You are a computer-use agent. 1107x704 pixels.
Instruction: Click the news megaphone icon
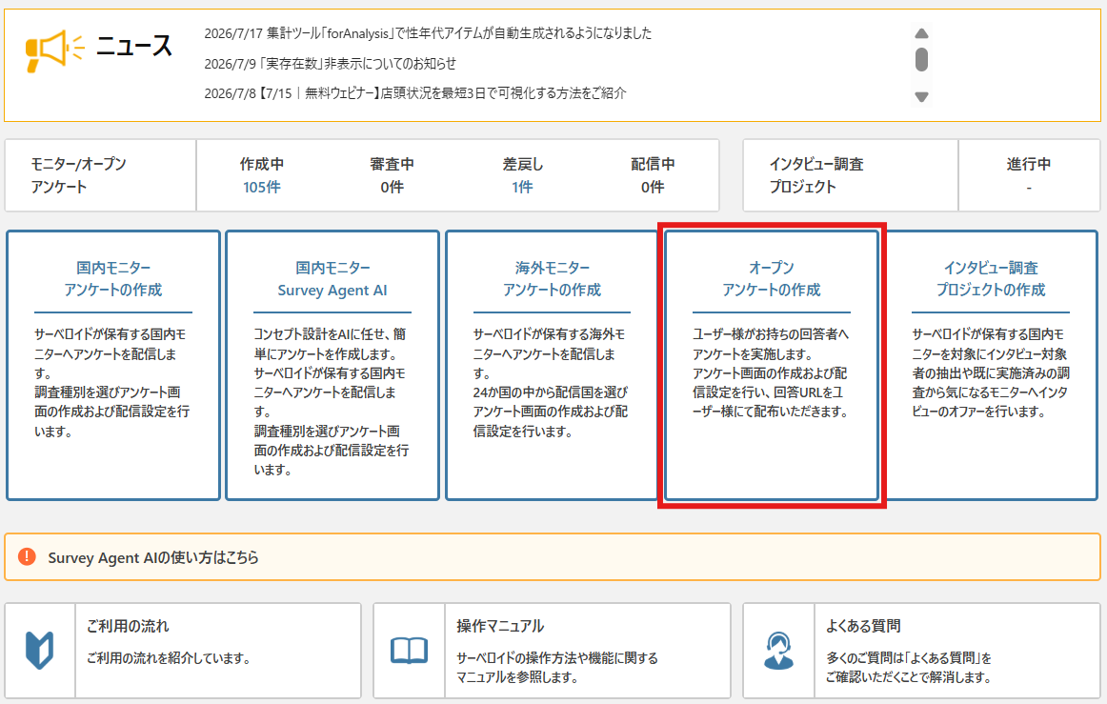tap(54, 50)
